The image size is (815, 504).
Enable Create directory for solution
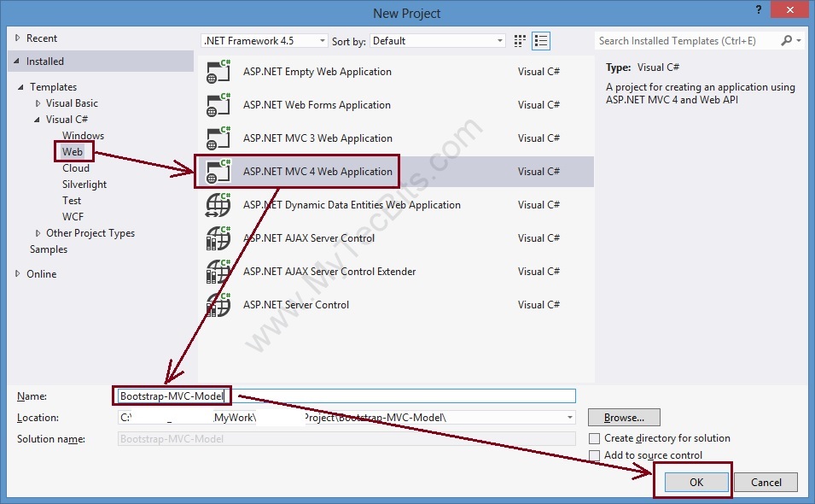595,438
